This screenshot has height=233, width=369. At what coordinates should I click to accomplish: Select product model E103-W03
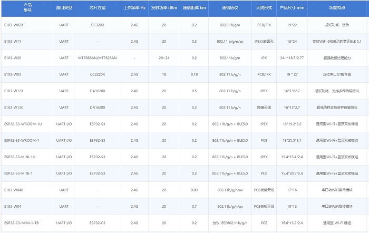[x=13, y=74]
